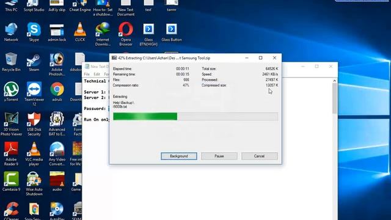Close the Notepad window
The height and width of the screenshot is (220, 391).
click(x=331, y=67)
